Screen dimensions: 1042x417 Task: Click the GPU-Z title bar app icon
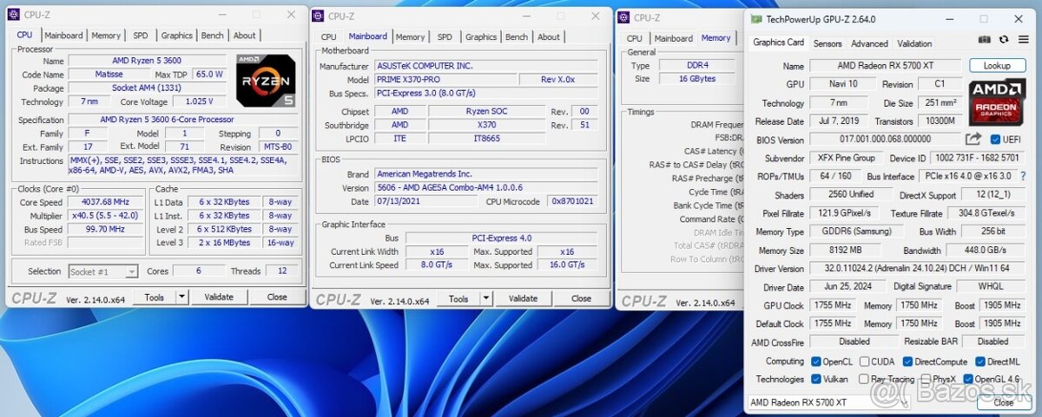point(756,19)
